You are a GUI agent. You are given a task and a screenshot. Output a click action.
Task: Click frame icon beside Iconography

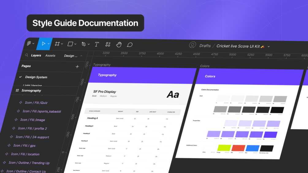pos(17,90)
